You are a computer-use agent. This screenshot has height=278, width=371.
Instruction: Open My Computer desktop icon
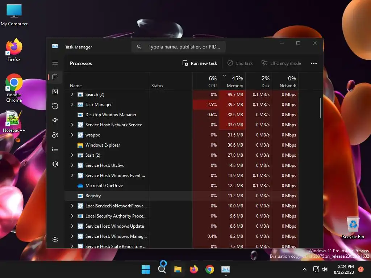point(14,15)
